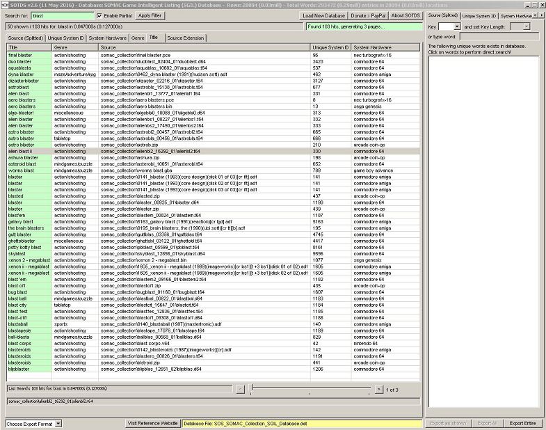Viewport: 546px width, 430px height.
Task: Click the next page arrow button
Action: (x=378, y=389)
